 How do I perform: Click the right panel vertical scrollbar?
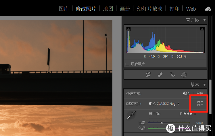coord(210,97)
